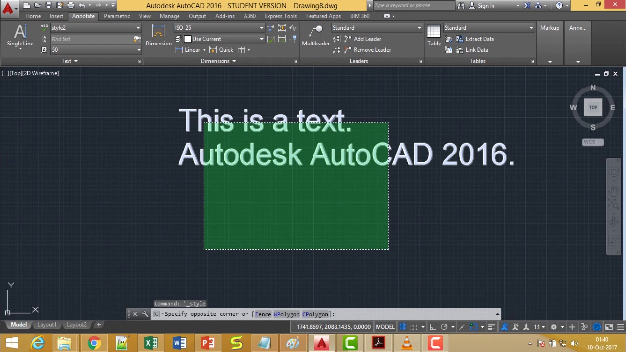Click the binoculars search icon
Image resolution: width=626 pixels, height=352 pixels.
point(461,6)
